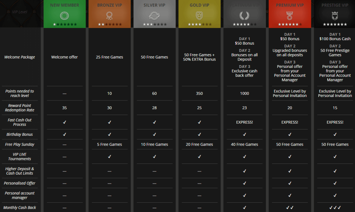Click Gold VIP 20 Free Games Sunday value
The width and height of the screenshot is (355, 212).
click(199, 144)
